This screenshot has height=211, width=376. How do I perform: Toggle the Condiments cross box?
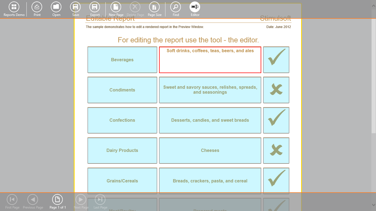[276, 90]
